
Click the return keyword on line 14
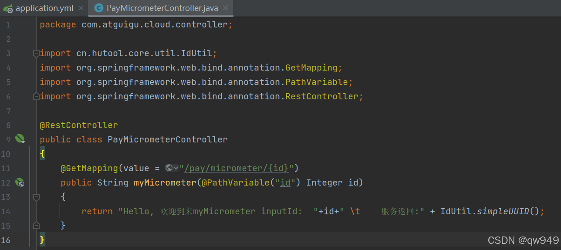click(x=97, y=211)
